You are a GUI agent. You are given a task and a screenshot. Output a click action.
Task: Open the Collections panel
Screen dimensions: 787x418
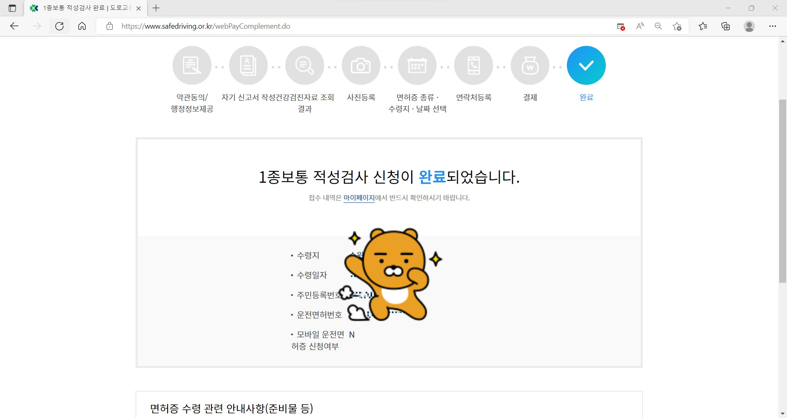tap(726, 26)
